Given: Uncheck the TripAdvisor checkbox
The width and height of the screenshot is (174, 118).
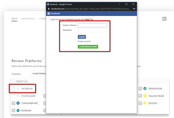Looking at the screenshot, I should [140, 88].
